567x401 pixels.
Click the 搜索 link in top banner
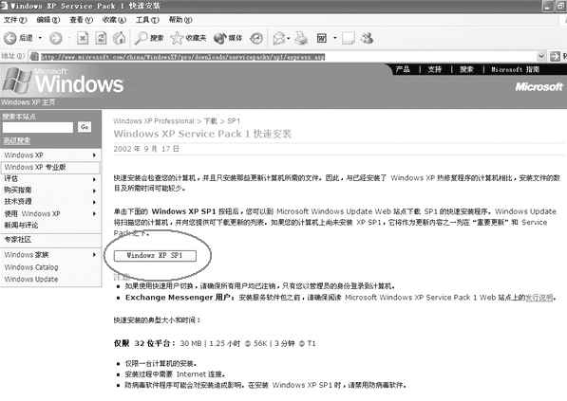click(x=467, y=69)
